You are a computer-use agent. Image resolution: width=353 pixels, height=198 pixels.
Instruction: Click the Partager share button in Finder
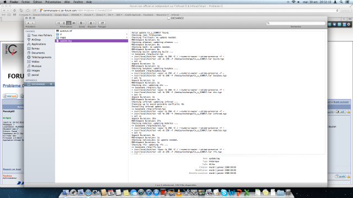(102, 23)
